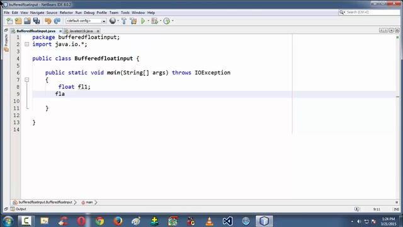The height and width of the screenshot is (227, 403).
Task: Open dropdown arrow beside Debug Project
Action: (x=161, y=21)
